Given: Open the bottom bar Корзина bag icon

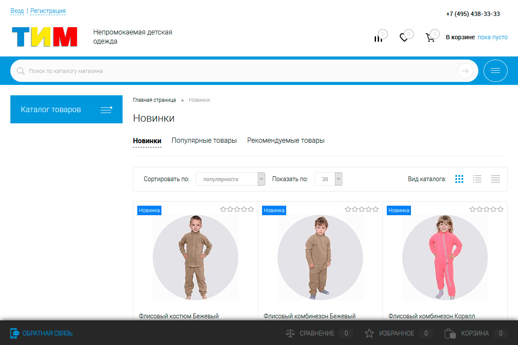Looking at the screenshot, I should tap(450, 333).
